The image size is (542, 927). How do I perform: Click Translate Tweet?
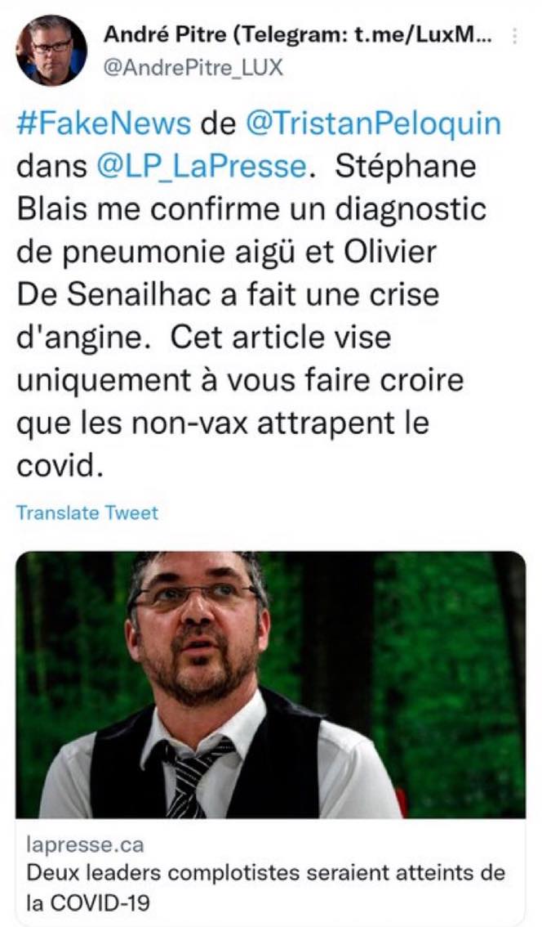[x=87, y=513]
